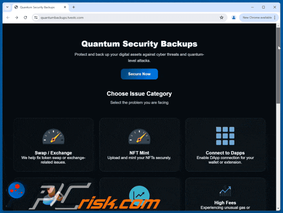283x213 pixels.
Task: Click the Swap / Exchange gauge icon
Action: tap(53, 136)
